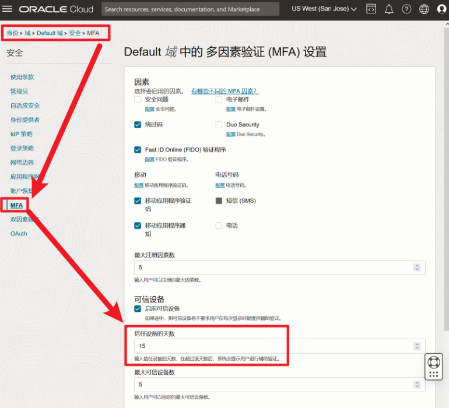449x408 pixels.
Task: Open the user profile avatar icon
Action: [441, 9]
